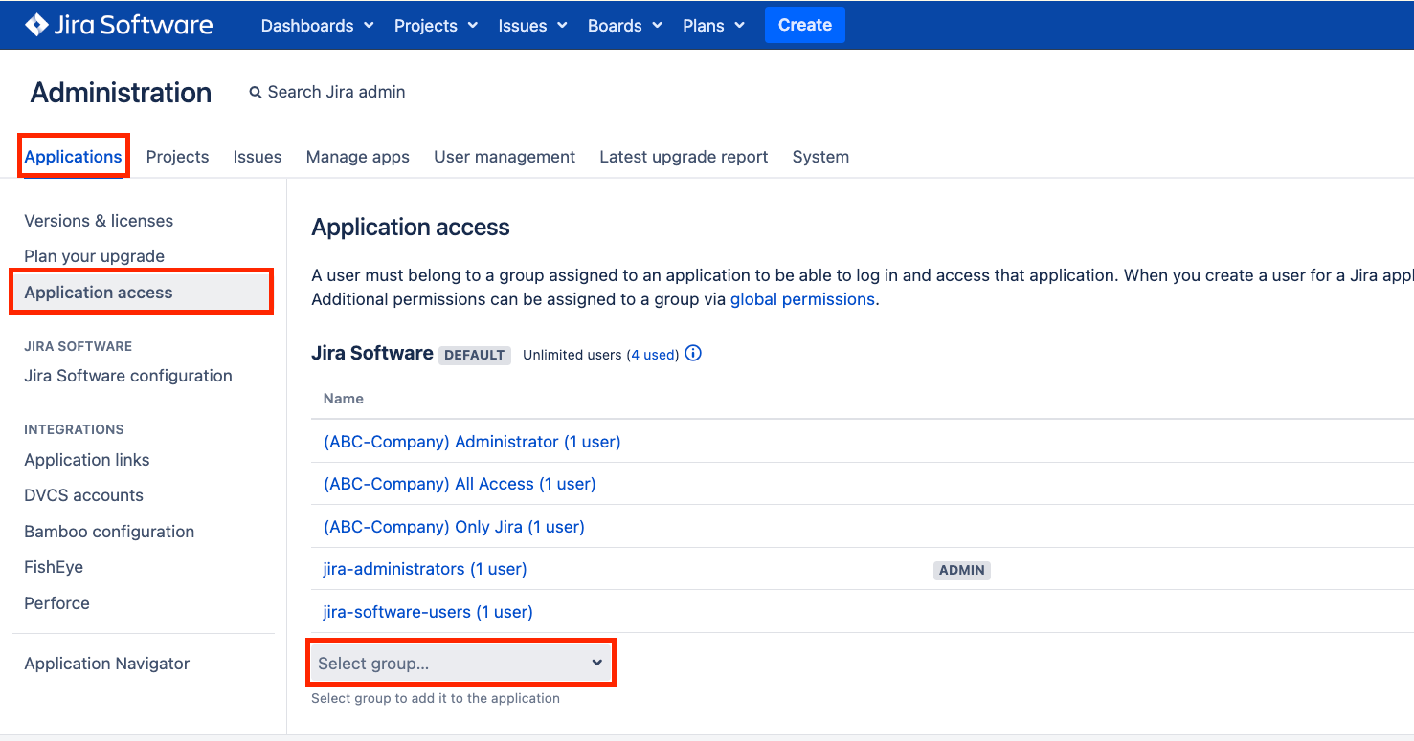Open (ABC-Company) All Access group
This screenshot has height=741, width=1414.
click(x=460, y=484)
